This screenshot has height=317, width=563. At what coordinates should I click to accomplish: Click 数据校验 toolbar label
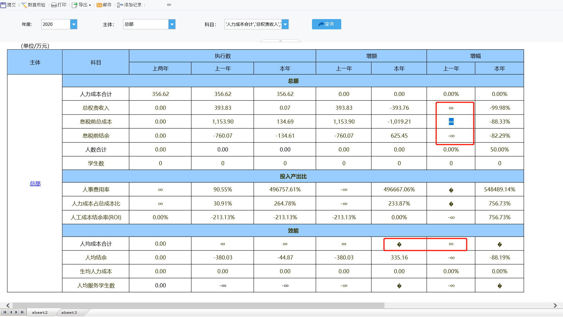pos(37,5)
